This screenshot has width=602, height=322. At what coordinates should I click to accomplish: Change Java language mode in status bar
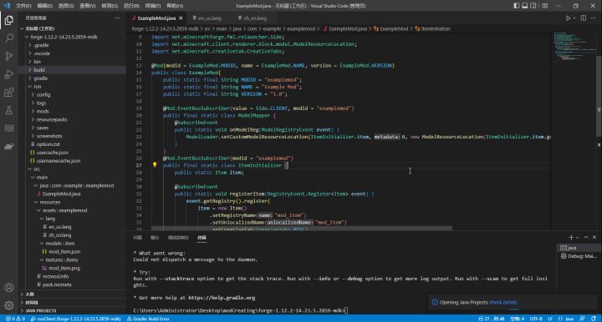tap(566, 319)
